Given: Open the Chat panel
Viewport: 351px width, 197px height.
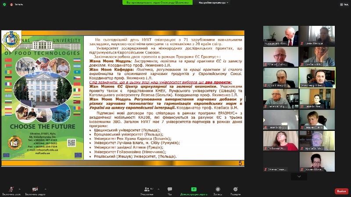Looking at the screenshot, I should 170,191.
